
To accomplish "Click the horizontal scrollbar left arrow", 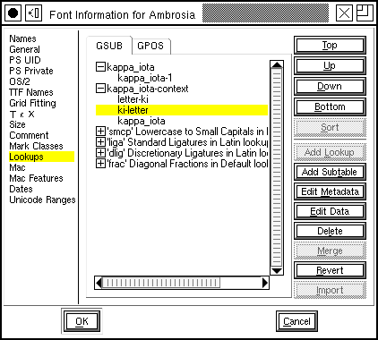I will pos(99,283).
